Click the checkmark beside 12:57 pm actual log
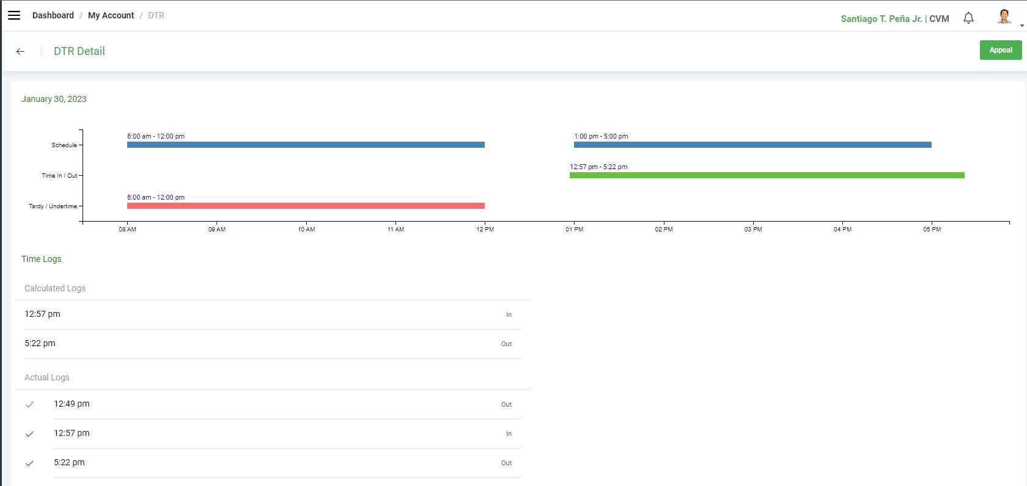The width and height of the screenshot is (1027, 486). coord(29,434)
